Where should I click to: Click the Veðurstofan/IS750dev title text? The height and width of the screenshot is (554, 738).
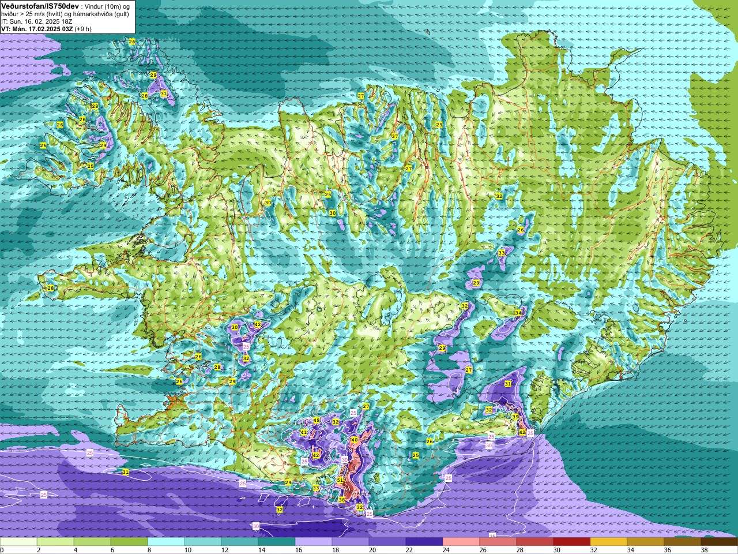coord(40,5)
